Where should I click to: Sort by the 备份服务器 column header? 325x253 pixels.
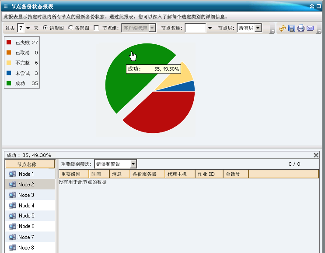(147, 174)
